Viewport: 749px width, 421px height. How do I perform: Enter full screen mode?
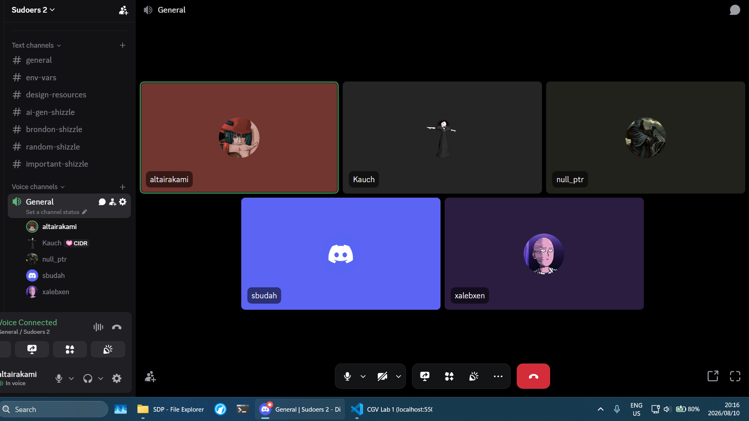[735, 376]
